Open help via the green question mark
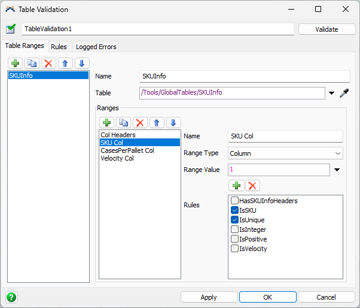Viewport: 360px width, 308px height. 11,297
